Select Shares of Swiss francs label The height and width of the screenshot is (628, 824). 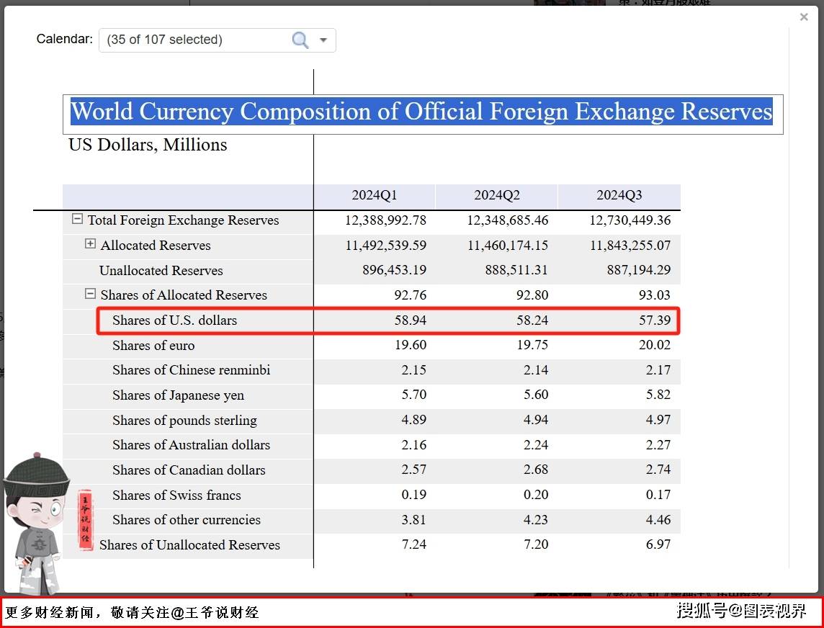click(176, 495)
